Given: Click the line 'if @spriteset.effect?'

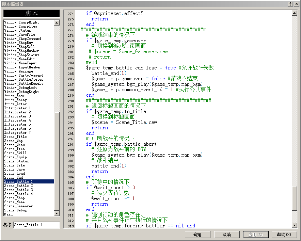Looking at the screenshot, I should coord(115,13).
